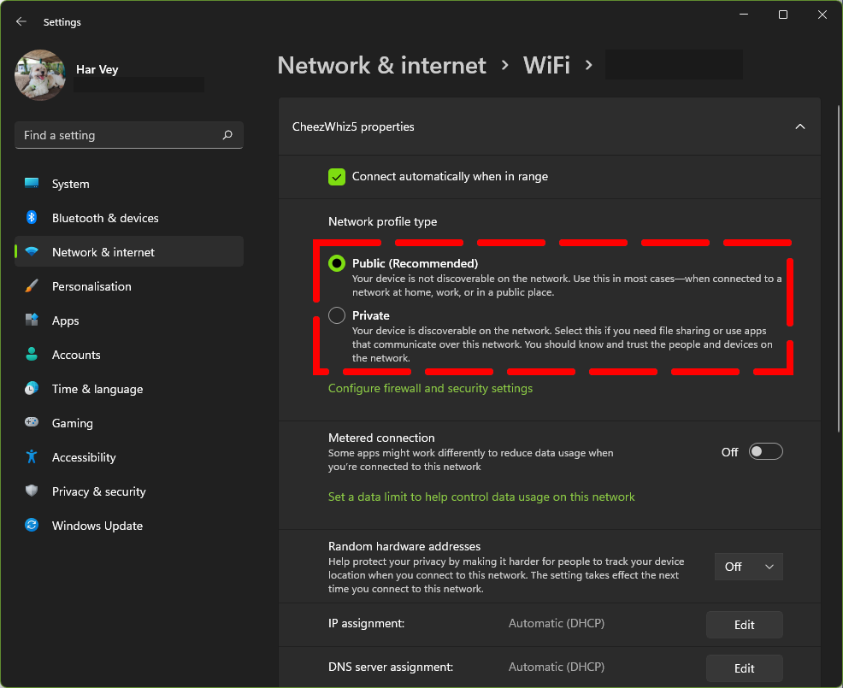Image resolution: width=843 pixels, height=688 pixels.
Task: Click the Time & language clock icon
Action: 32,389
